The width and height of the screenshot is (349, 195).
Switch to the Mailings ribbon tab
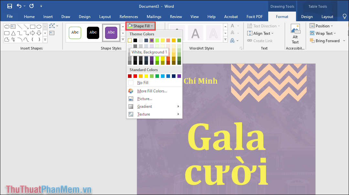(154, 16)
